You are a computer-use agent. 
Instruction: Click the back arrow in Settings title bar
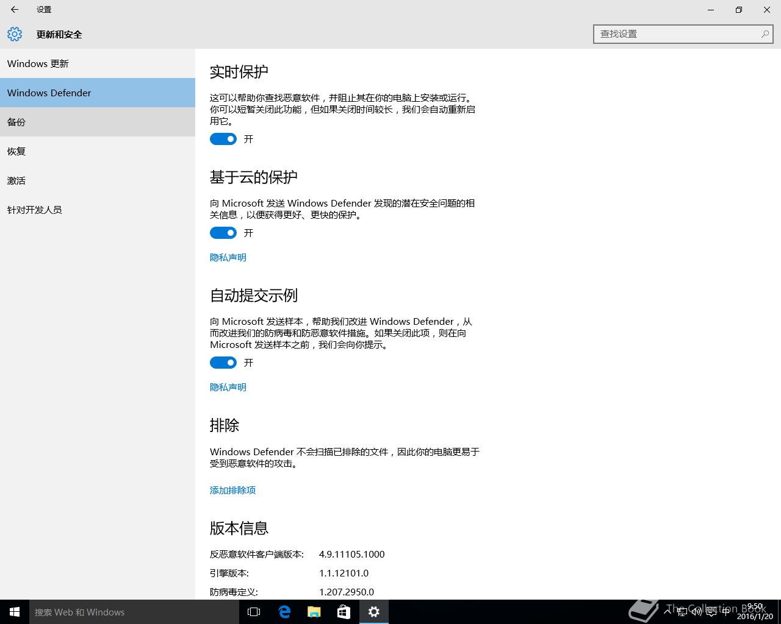tap(15, 10)
